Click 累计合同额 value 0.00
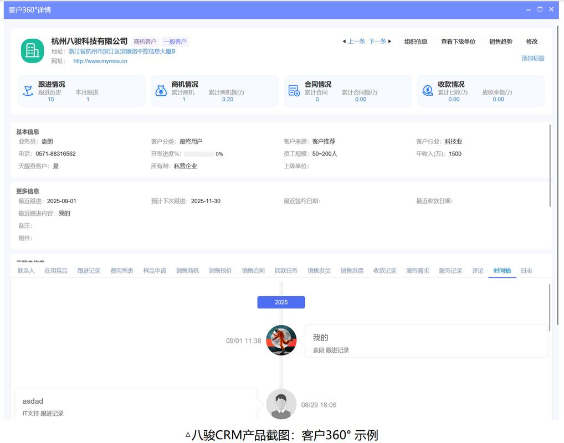Screen dimensions: 564x443 pos(361,99)
